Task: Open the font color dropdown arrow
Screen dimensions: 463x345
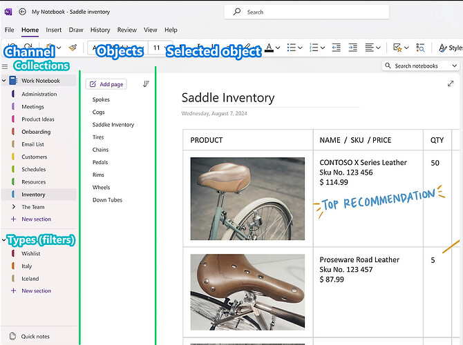Action: point(278,48)
